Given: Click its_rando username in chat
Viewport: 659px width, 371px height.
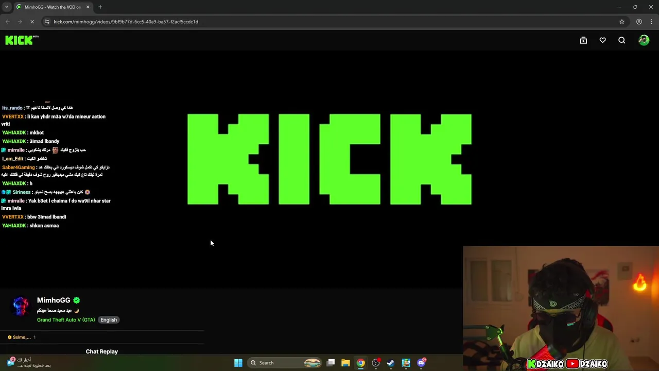Looking at the screenshot, I should click(x=12, y=108).
